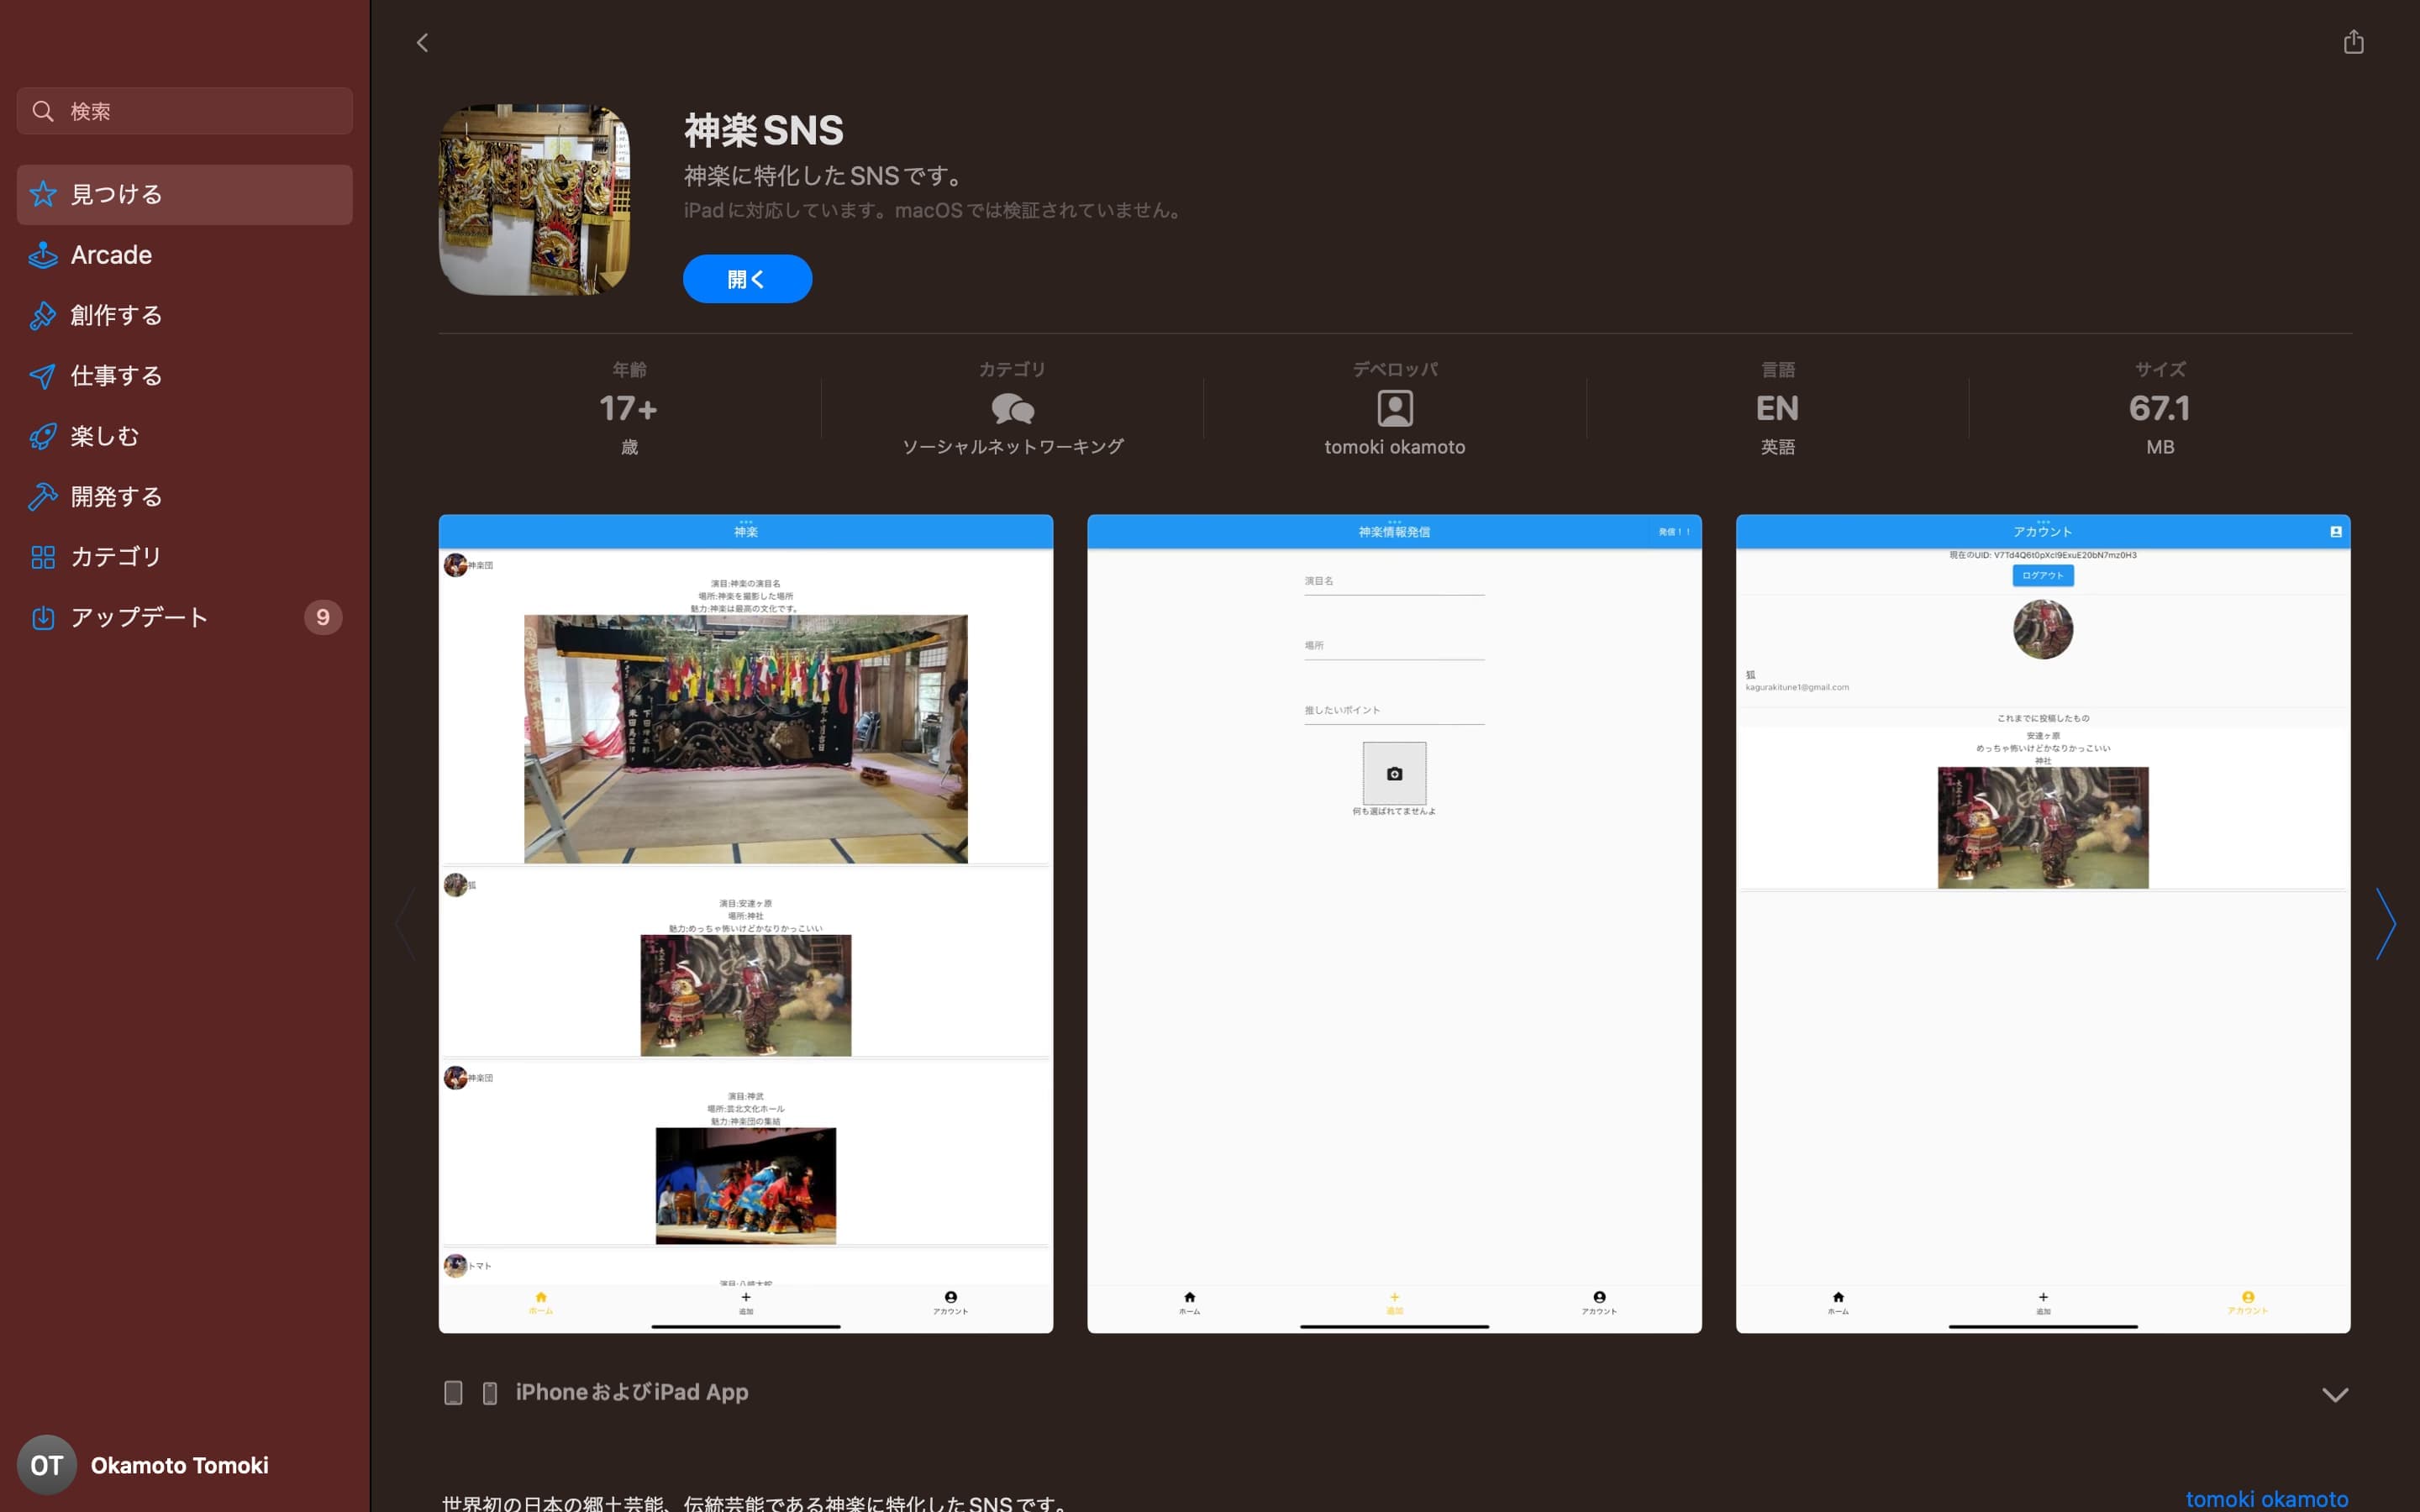Click the download icon for アップデート
The image size is (2420, 1512).
[x=43, y=618]
